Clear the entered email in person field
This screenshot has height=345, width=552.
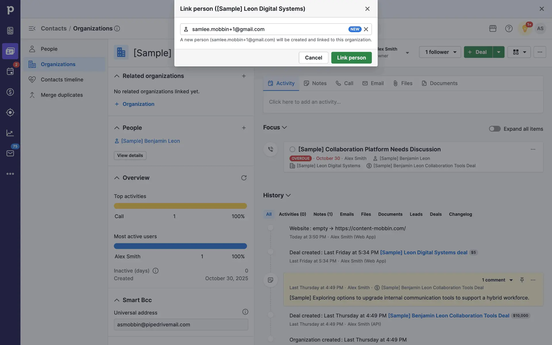(366, 29)
